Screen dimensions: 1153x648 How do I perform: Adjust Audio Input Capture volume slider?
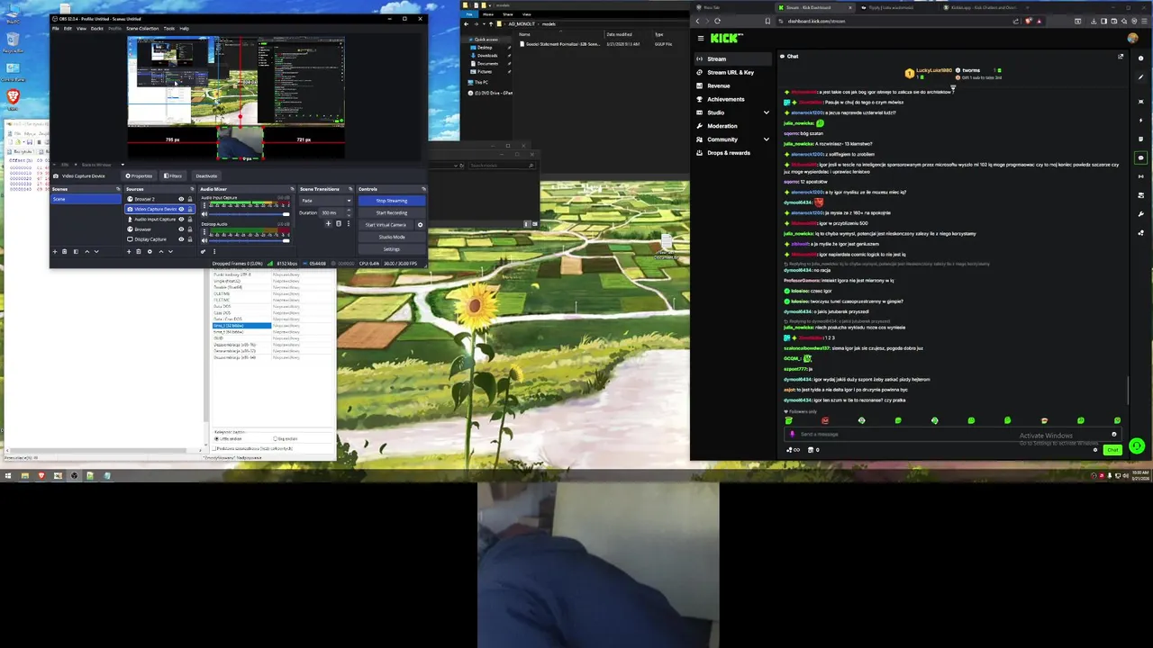click(249, 214)
